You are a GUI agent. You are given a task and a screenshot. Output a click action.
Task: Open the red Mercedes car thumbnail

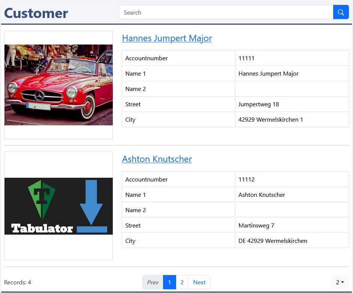58,85
